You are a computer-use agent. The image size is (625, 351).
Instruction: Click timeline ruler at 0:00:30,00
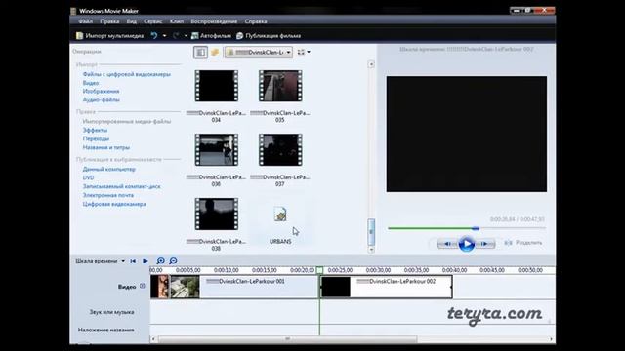378,270
